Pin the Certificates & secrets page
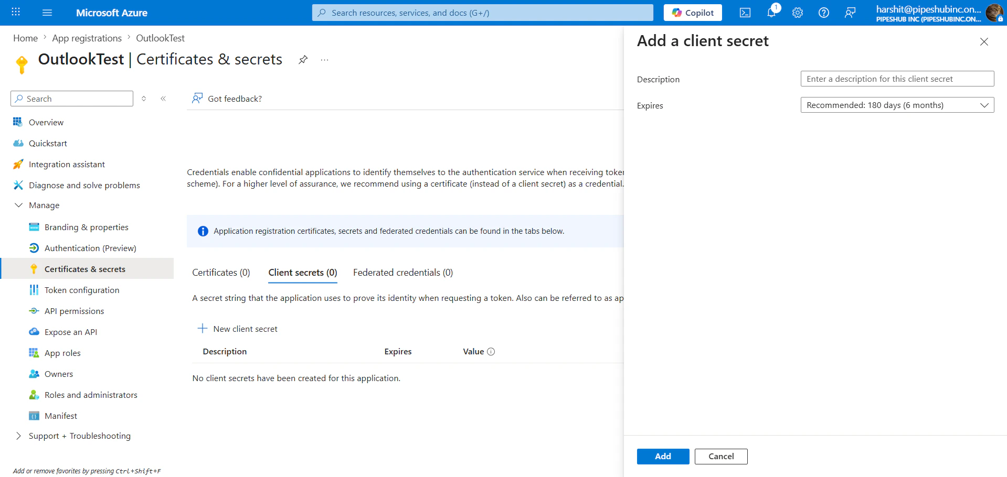 pyautogui.click(x=303, y=59)
